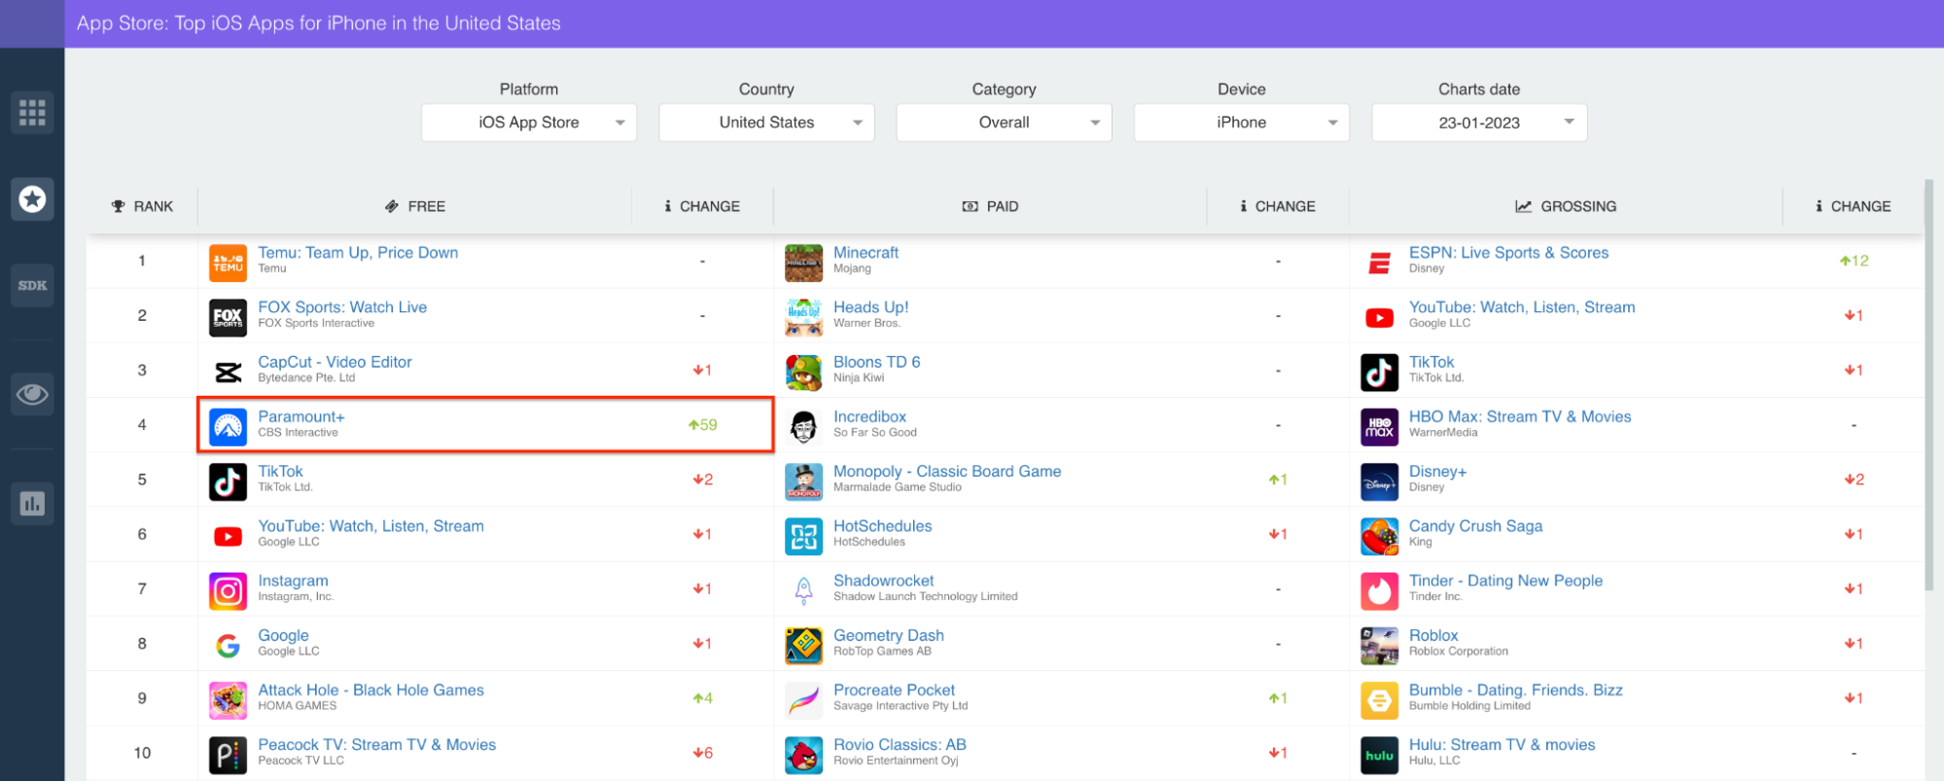Click ESPN rank change value 12
The width and height of the screenshot is (1944, 782).
pyautogui.click(x=1854, y=261)
